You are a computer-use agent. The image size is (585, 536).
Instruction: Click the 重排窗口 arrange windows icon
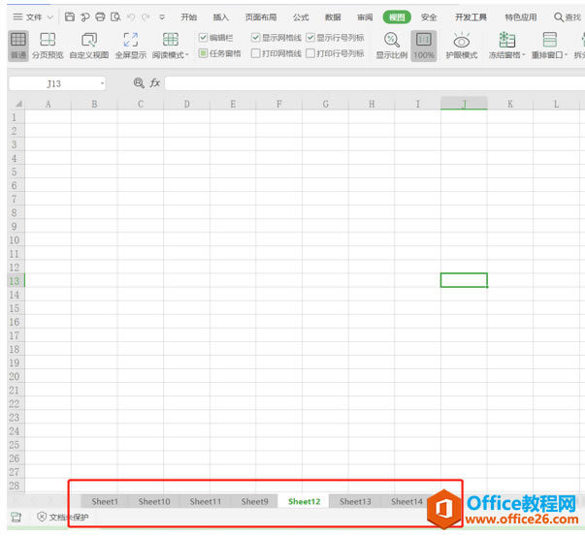click(x=549, y=40)
